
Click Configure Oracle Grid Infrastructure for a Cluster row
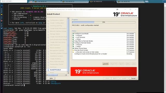(104, 54)
